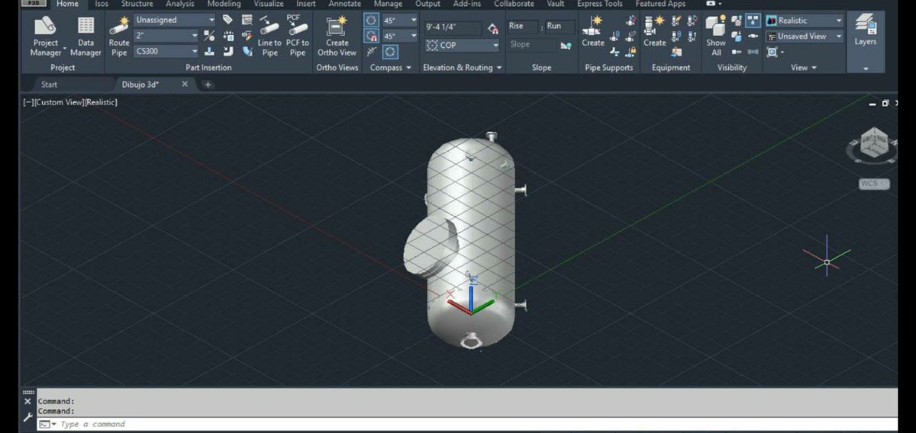Open the COP justification dropdown
This screenshot has height=433, width=916.
[x=463, y=45]
